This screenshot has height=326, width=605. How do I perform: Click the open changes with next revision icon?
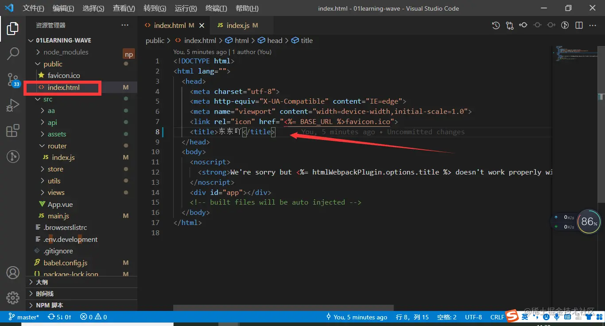(551, 25)
